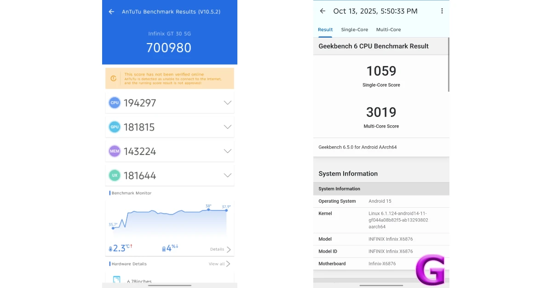Open the Geekbench three-dot overflow menu

pos(442,11)
